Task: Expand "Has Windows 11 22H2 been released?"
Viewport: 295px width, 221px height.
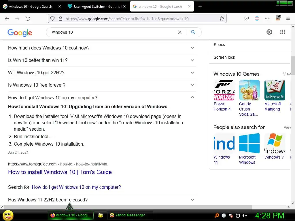Action: click(x=102, y=200)
